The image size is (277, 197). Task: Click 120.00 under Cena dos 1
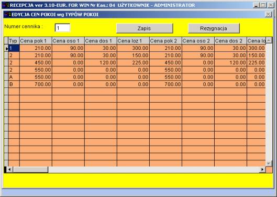click(101, 62)
